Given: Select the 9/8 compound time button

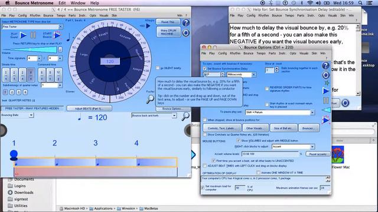Looking at the screenshot, I should point(50,75).
